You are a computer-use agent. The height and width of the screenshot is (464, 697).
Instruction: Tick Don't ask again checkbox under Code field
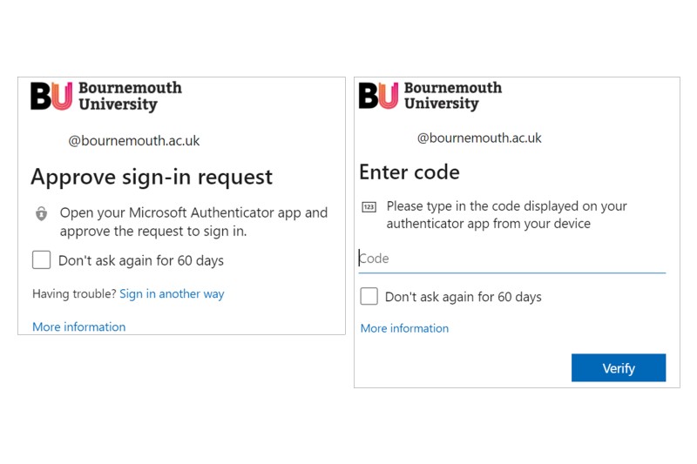pos(369,296)
